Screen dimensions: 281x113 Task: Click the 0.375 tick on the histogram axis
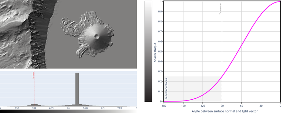51,108
